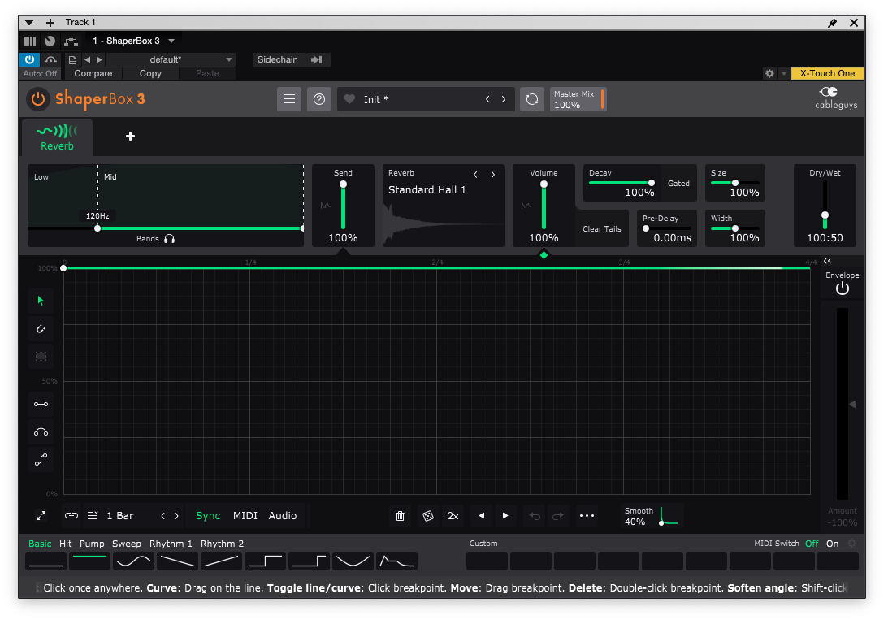Select Audio trigger mode
Viewport: 884px width, 620px height.
tap(283, 516)
